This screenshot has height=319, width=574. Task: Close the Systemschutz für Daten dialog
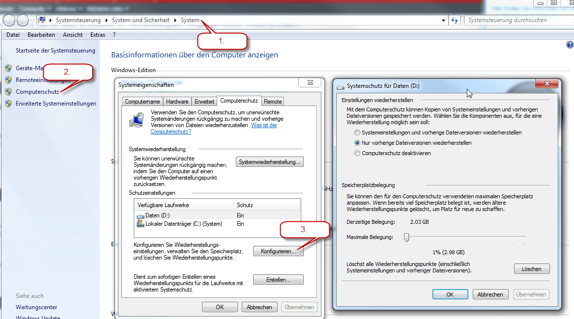(547, 83)
